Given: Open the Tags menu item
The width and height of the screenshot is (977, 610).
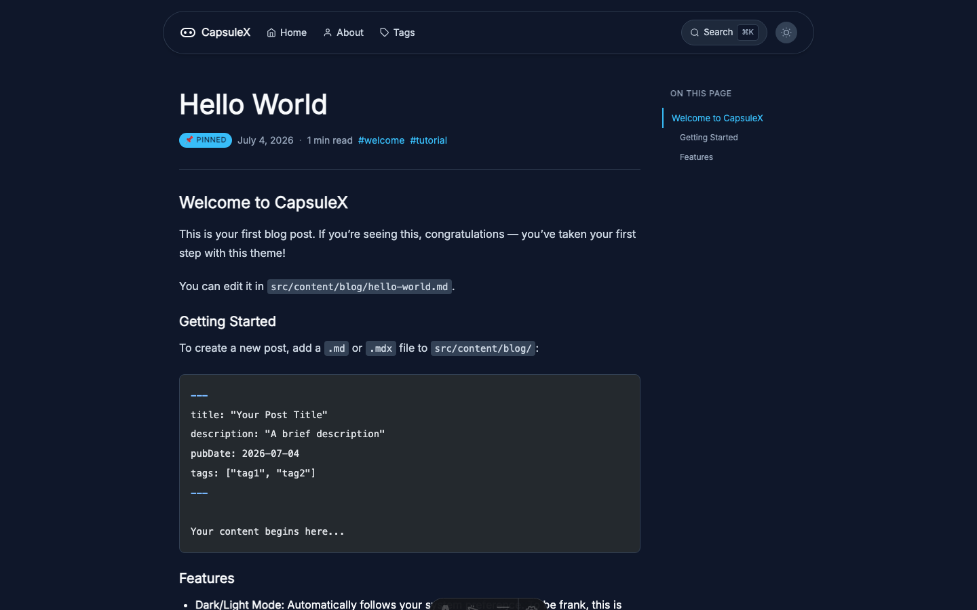Looking at the screenshot, I should coord(398,33).
